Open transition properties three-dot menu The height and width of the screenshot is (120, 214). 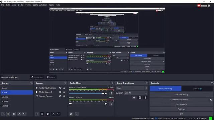[145, 98]
